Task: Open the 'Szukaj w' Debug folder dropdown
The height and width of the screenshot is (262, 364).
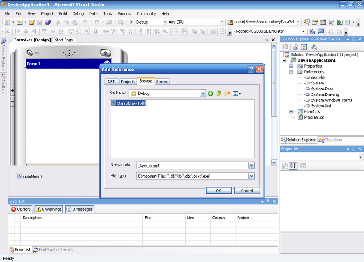Action: pos(203,94)
